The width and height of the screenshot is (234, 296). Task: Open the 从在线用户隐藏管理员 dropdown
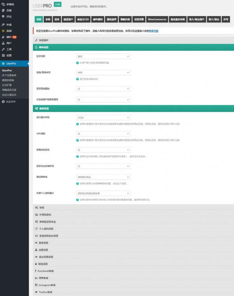pyautogui.click(x=103, y=100)
